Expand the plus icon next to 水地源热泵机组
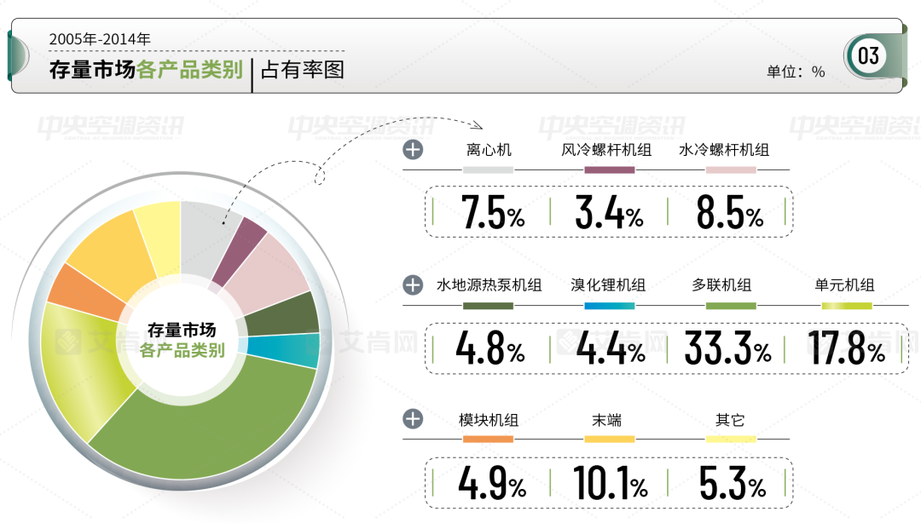Screen dimensions: 921x523 pos(413,285)
